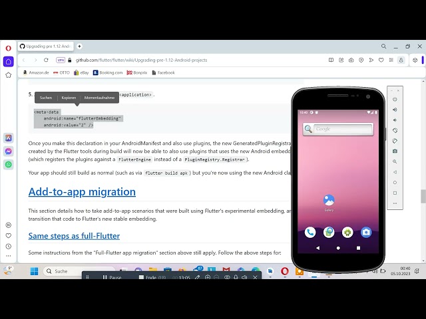The height and width of the screenshot is (319, 426).
Task: Open Opera start page home icon
Action: pos(8,62)
